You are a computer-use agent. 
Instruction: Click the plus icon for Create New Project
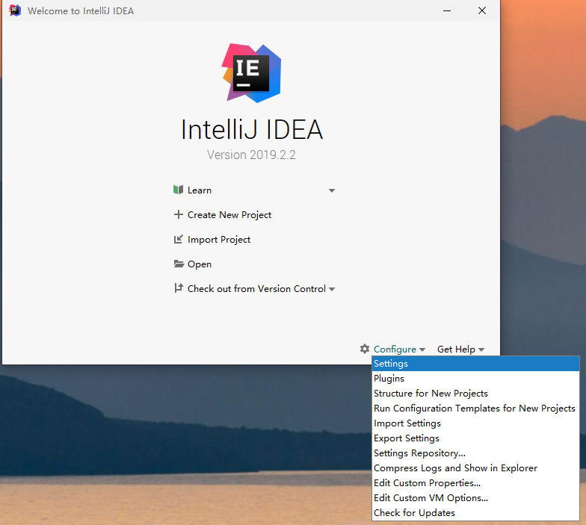(x=178, y=215)
